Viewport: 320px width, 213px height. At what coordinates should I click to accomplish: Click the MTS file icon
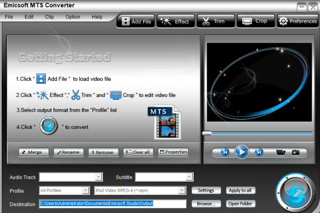(x=165, y=122)
